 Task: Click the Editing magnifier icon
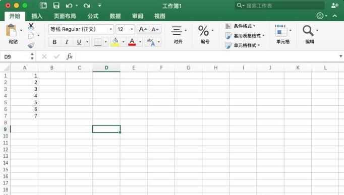pyautogui.click(x=308, y=31)
